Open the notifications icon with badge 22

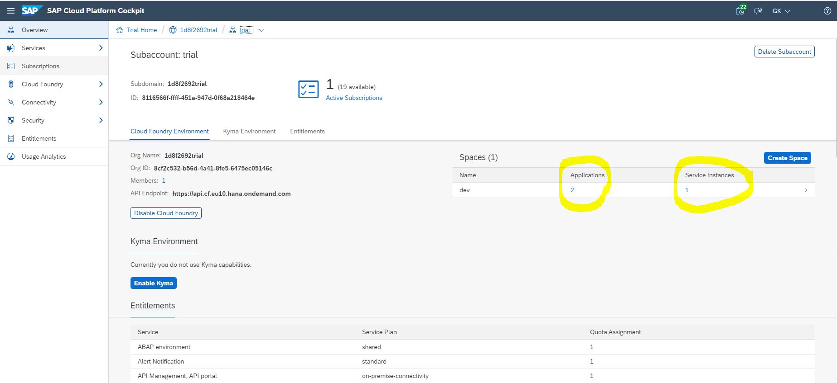(740, 11)
